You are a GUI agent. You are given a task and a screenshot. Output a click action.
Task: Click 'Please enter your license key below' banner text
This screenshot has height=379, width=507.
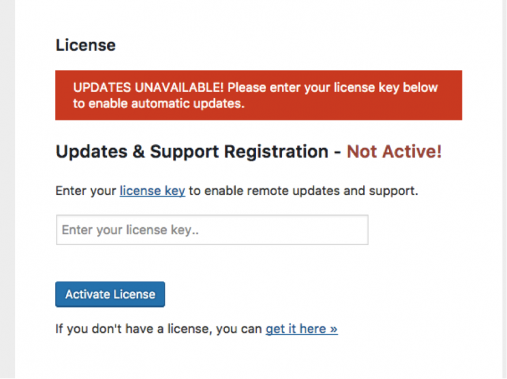pos(332,87)
